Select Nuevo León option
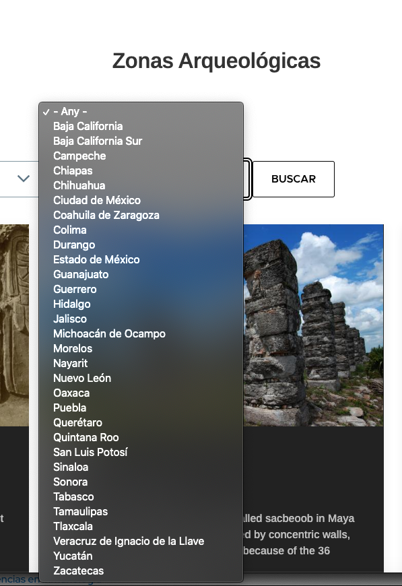The image size is (402, 586). pos(141,379)
